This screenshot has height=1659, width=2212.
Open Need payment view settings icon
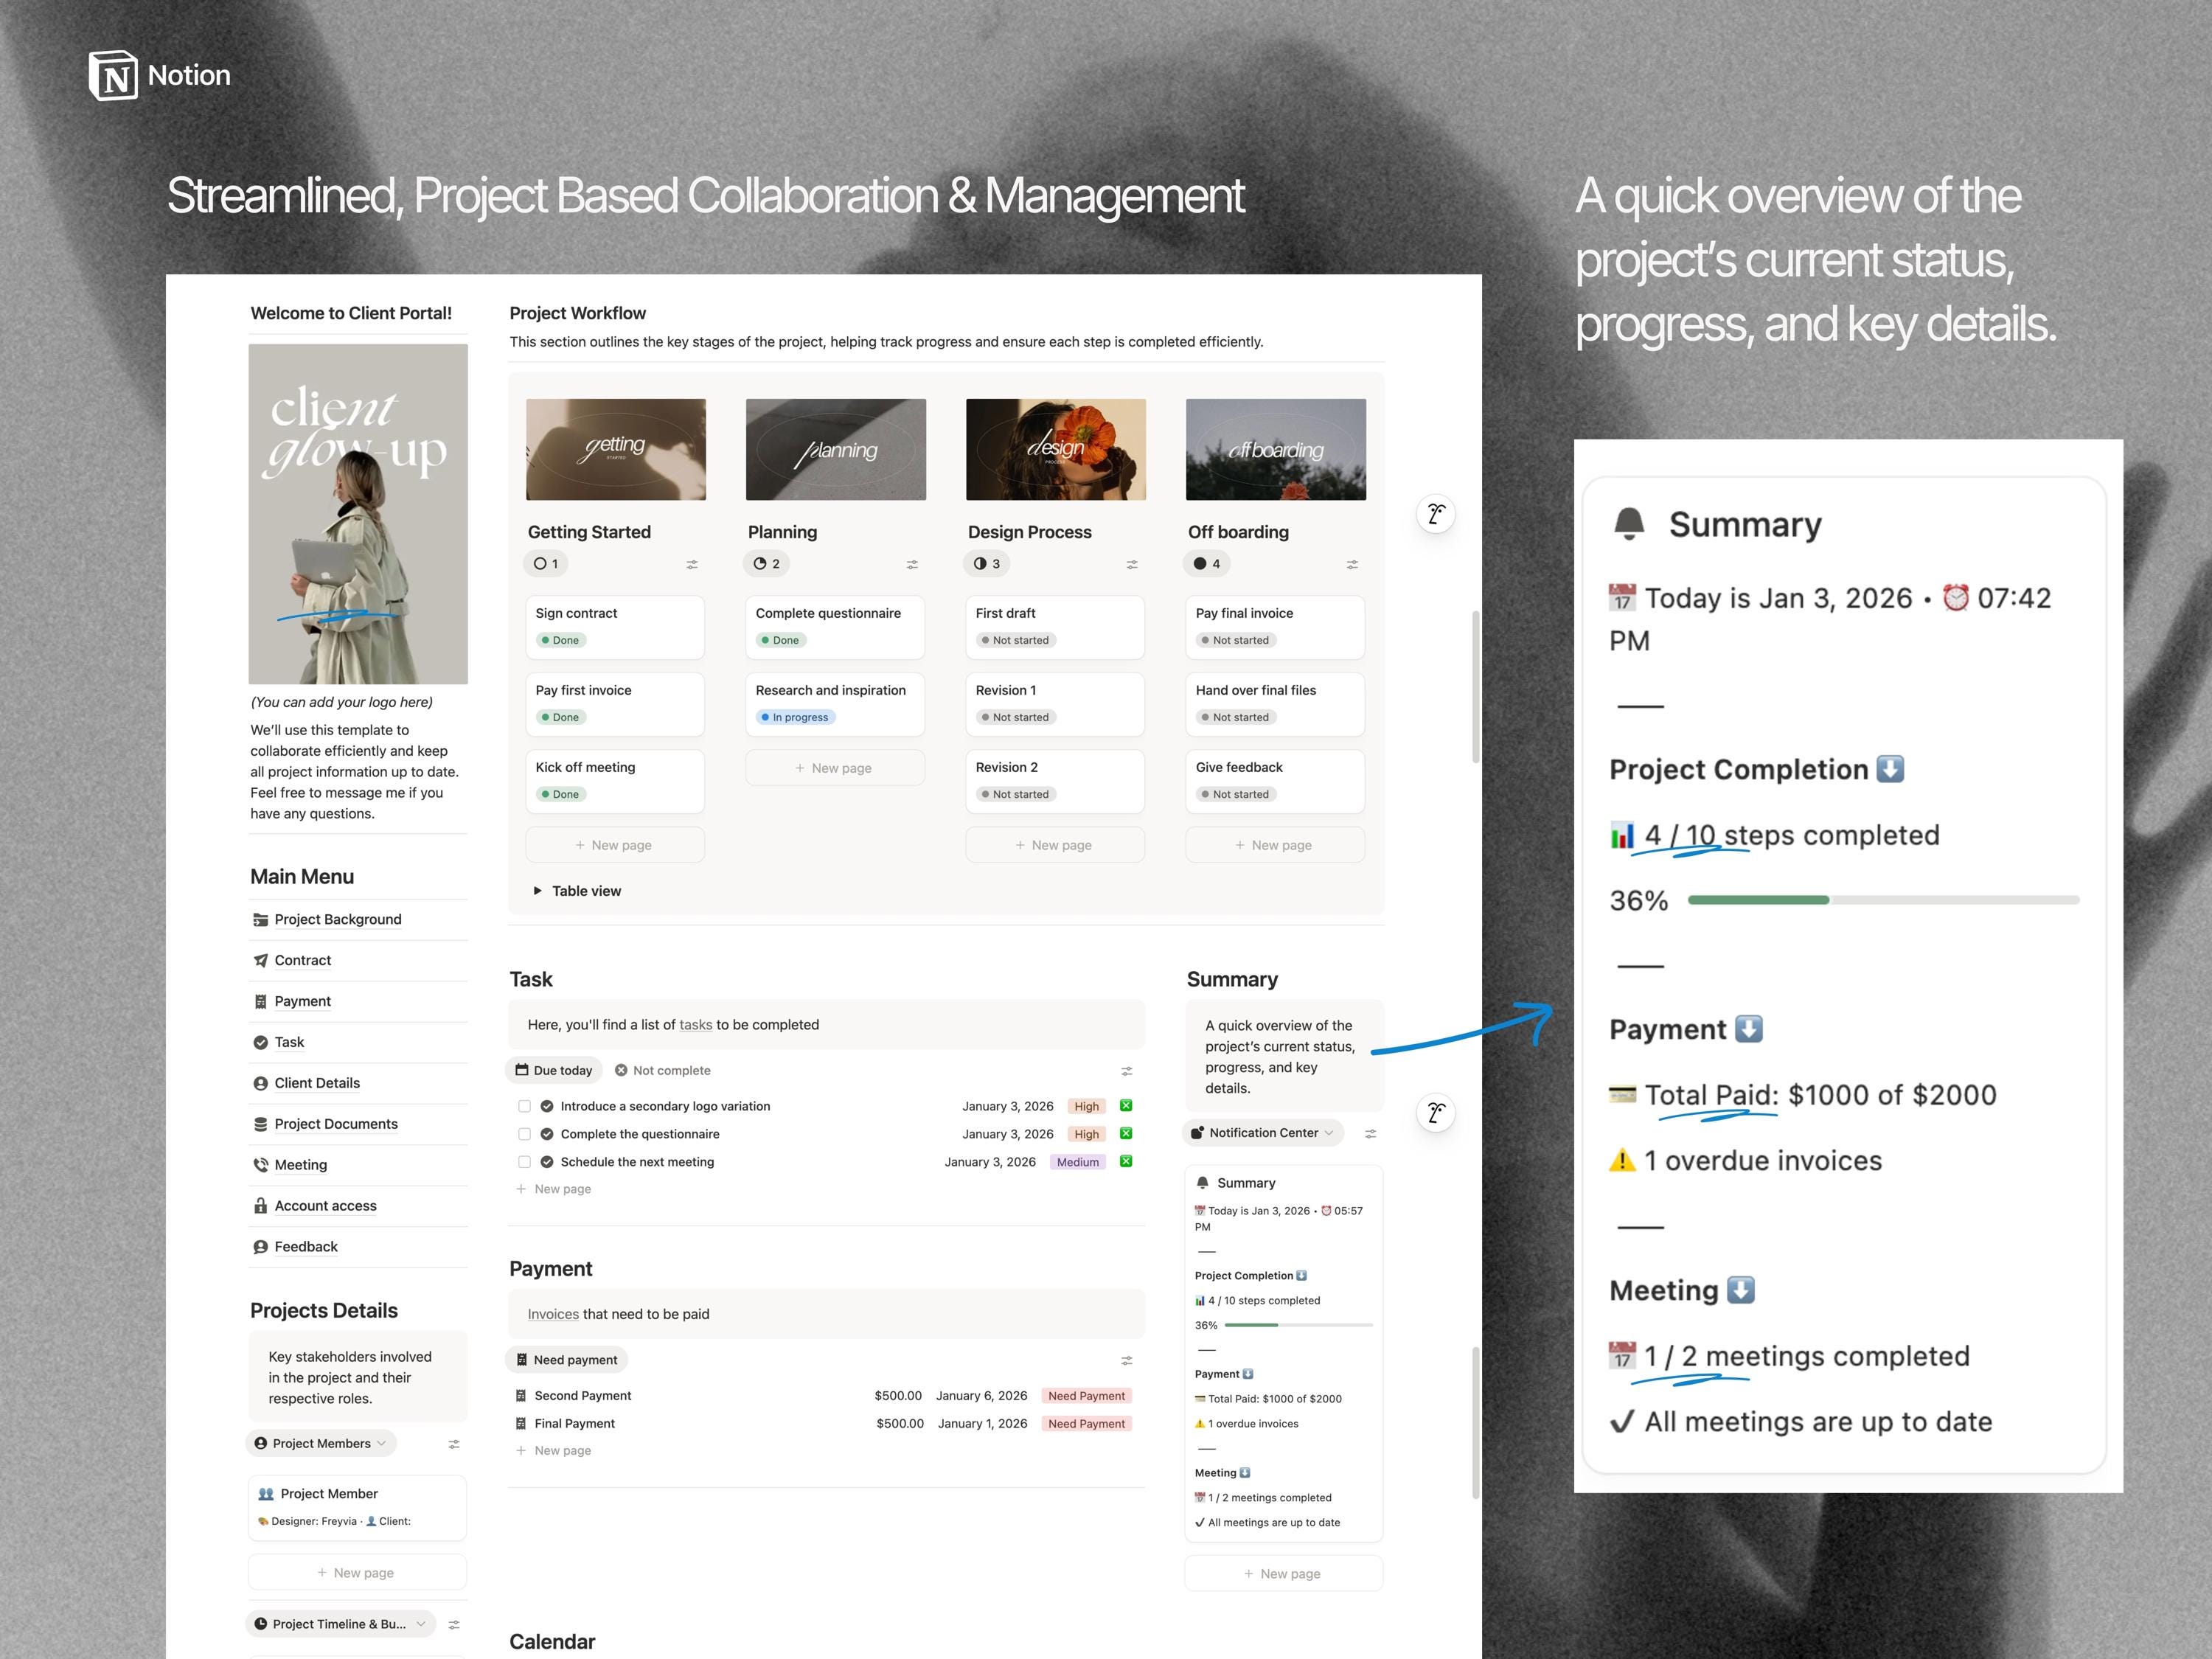point(1127,1361)
